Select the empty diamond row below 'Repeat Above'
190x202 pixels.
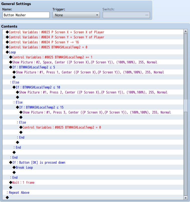coord(93,197)
